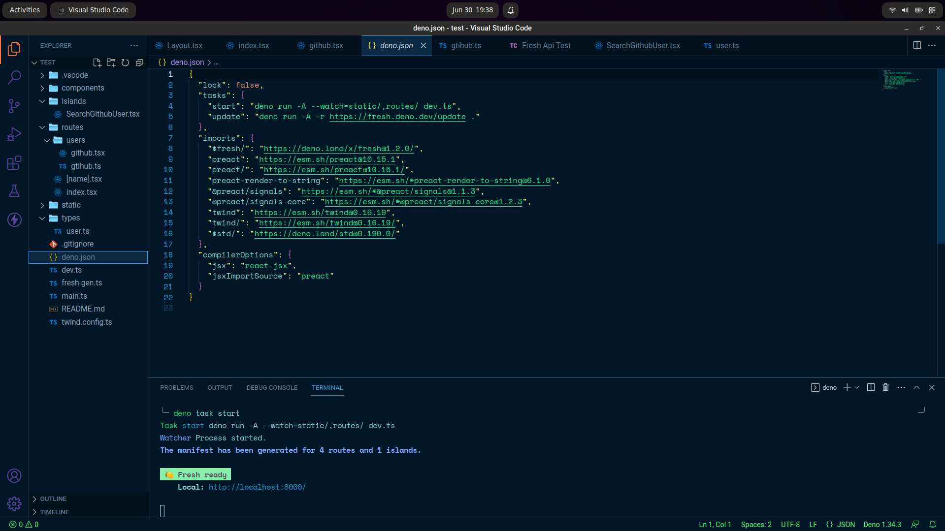This screenshot has height=531, width=945.
Task: Open notifications bell in status bar
Action: [932, 525]
